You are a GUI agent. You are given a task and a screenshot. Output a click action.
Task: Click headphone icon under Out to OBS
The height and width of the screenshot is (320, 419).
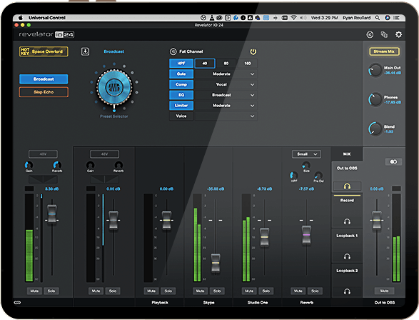pos(347,186)
